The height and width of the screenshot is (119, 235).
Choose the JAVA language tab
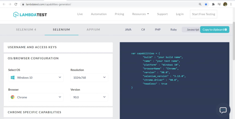128,30
